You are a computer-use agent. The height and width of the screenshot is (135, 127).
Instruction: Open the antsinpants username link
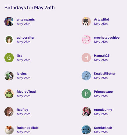(x=26, y=19)
